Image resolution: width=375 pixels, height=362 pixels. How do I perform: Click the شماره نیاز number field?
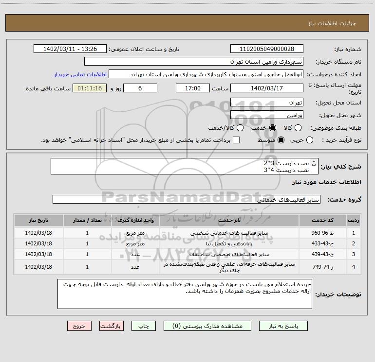pos(267,49)
